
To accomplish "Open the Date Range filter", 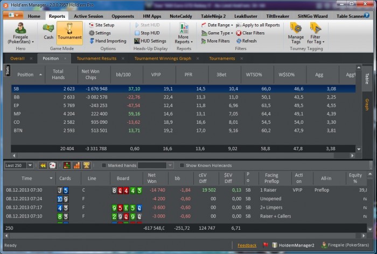I will tap(217, 25).
